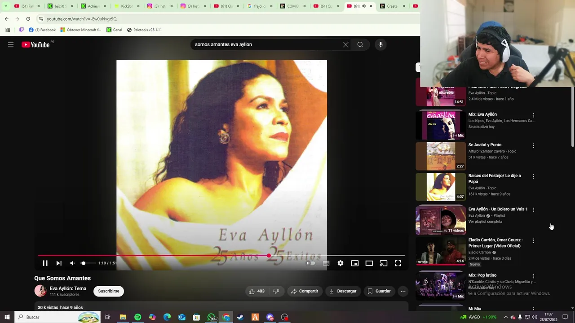Click the Eva Ayllón channel avatar
This screenshot has height=323, width=575.
click(40, 291)
